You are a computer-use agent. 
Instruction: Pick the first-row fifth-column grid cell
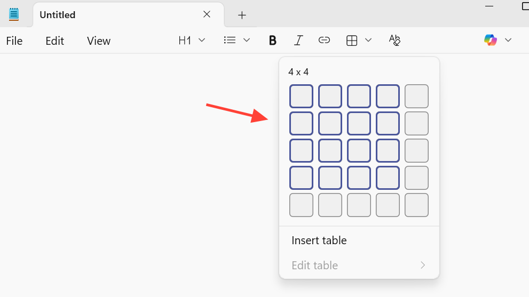coord(417,97)
